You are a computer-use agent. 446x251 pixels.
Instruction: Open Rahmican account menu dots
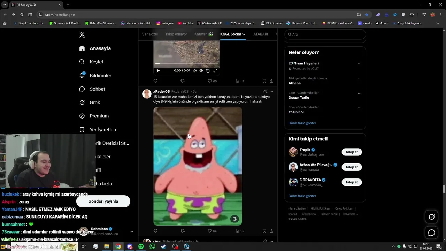coord(131,231)
